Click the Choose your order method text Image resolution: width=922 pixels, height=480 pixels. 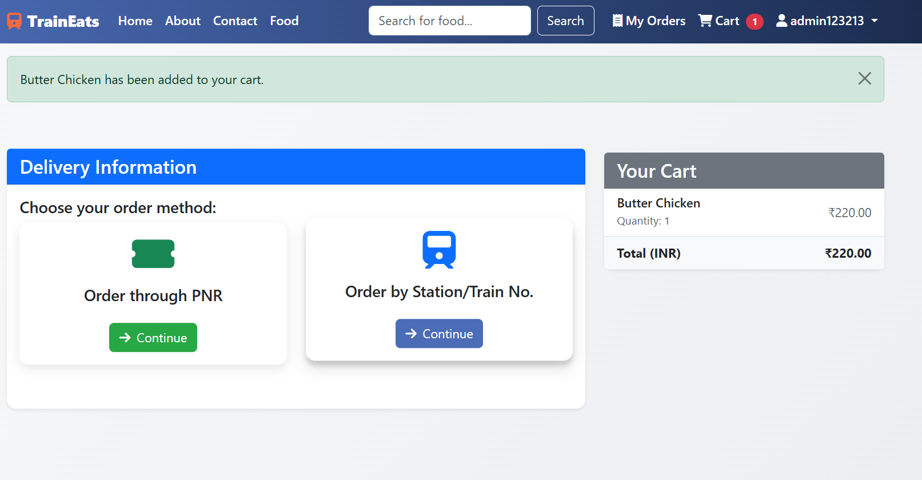point(118,207)
